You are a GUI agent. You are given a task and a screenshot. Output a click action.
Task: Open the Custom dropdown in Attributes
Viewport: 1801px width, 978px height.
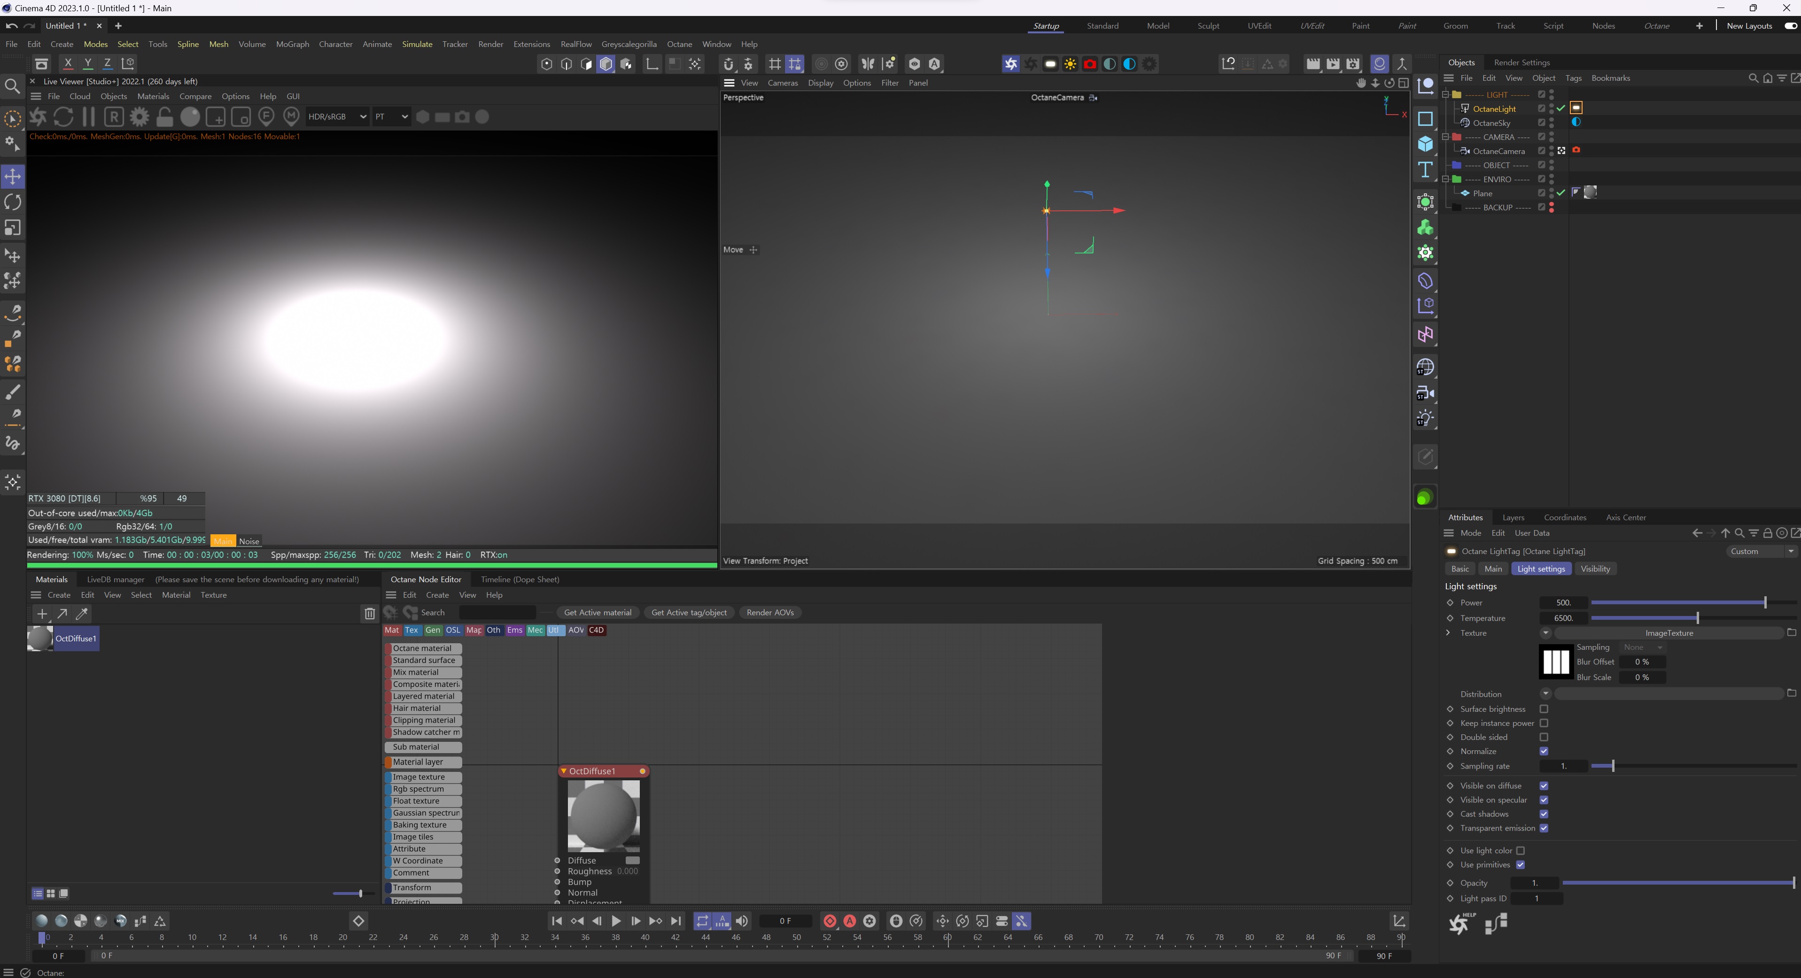[1762, 551]
